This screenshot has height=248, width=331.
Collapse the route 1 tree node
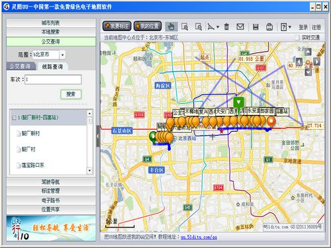pos(14,118)
